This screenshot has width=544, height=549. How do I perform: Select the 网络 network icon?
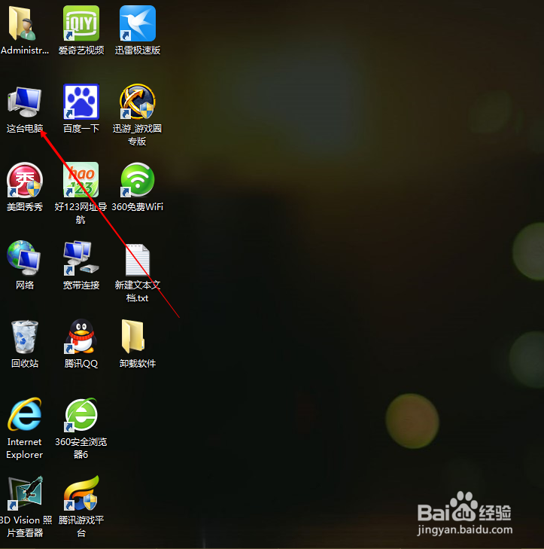coord(24,258)
